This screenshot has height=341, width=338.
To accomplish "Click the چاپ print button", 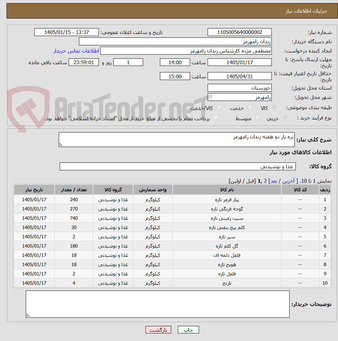I will pyautogui.click(x=188, y=330).
